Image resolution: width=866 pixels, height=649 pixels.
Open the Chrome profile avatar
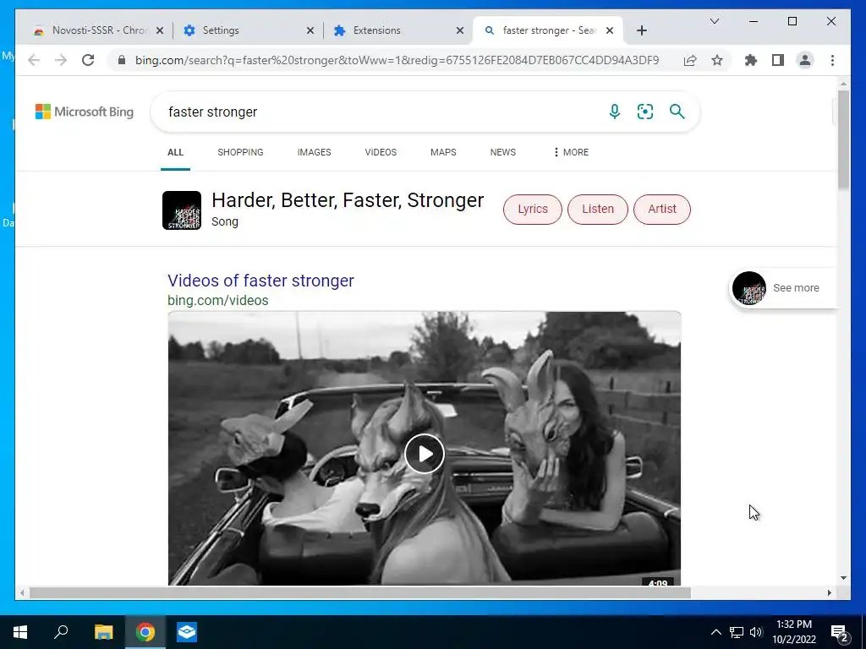(805, 60)
